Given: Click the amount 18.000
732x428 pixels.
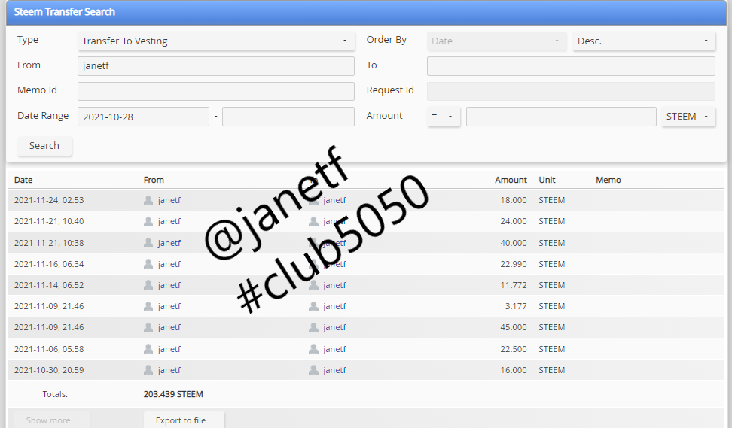Looking at the screenshot, I should (514, 200).
